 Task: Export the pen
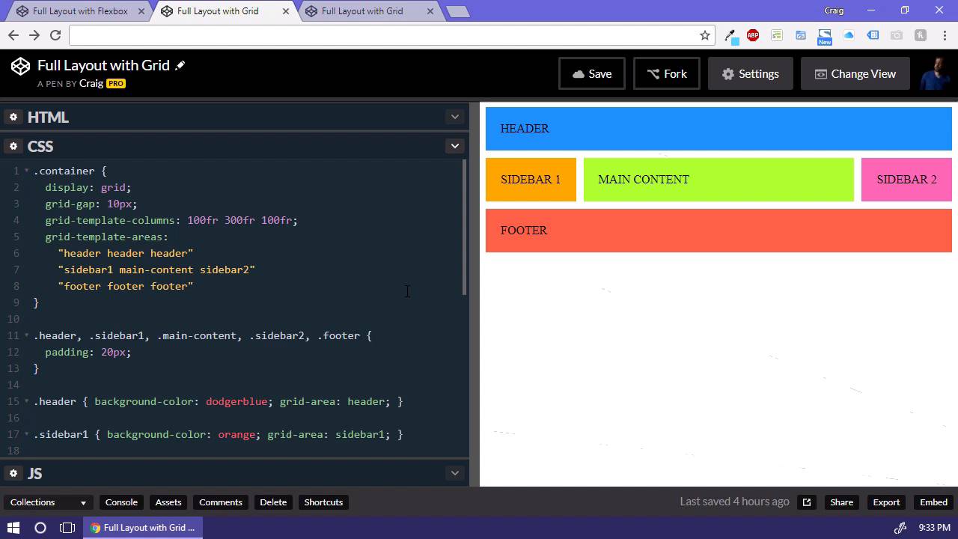(886, 502)
